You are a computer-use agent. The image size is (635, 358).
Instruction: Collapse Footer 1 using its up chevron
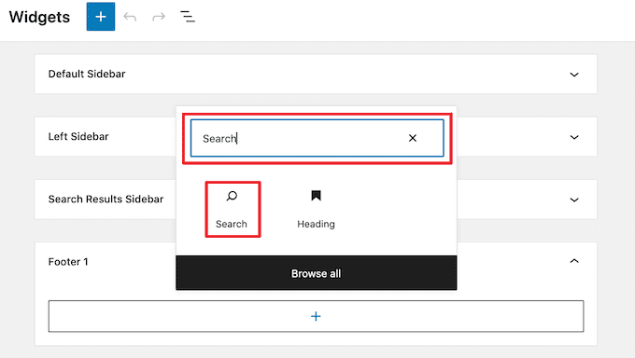(574, 261)
